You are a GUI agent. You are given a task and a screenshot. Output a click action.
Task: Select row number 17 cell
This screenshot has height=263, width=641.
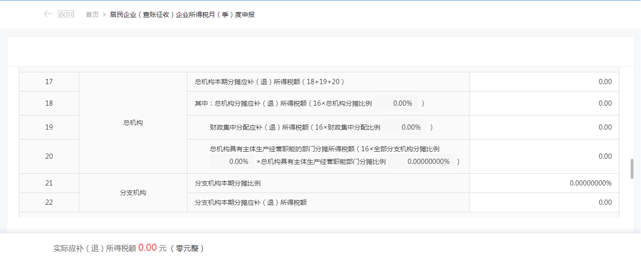click(x=49, y=82)
